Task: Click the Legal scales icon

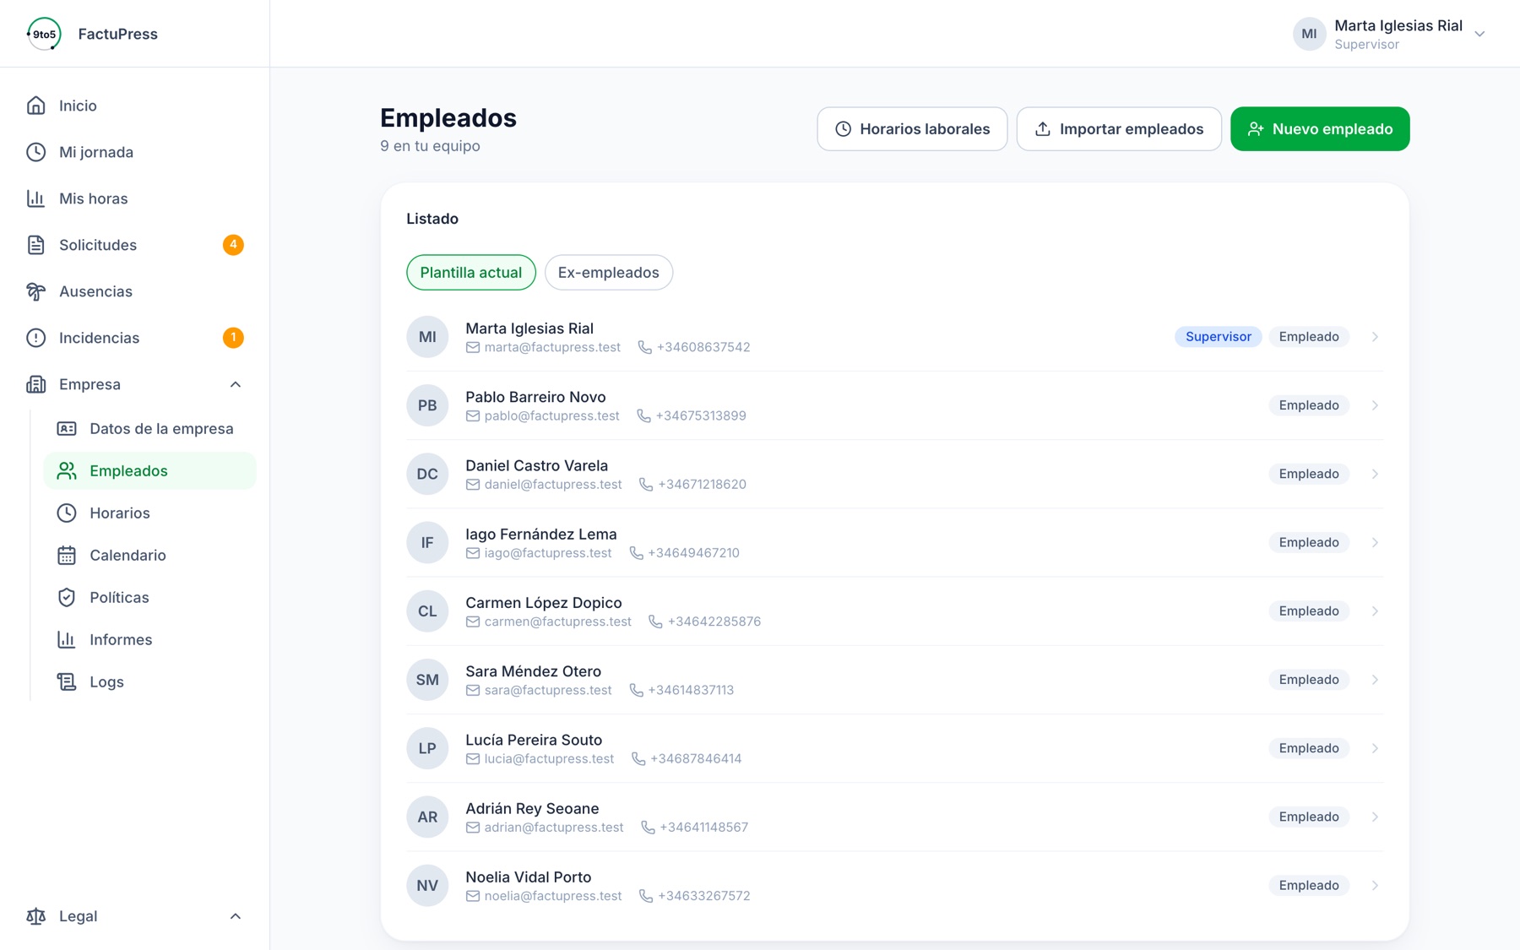Action: coord(35,916)
